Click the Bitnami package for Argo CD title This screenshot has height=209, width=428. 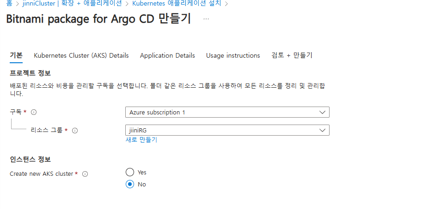98,19
